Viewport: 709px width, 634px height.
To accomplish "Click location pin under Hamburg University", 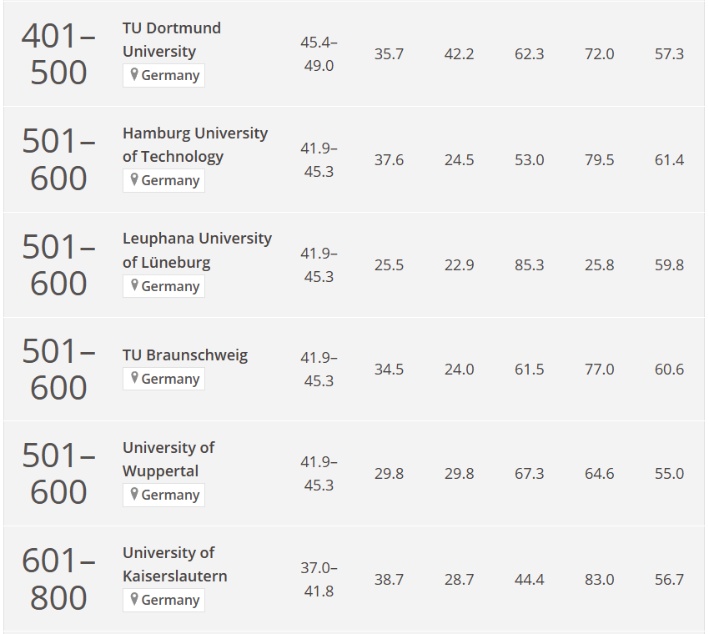I will [133, 180].
